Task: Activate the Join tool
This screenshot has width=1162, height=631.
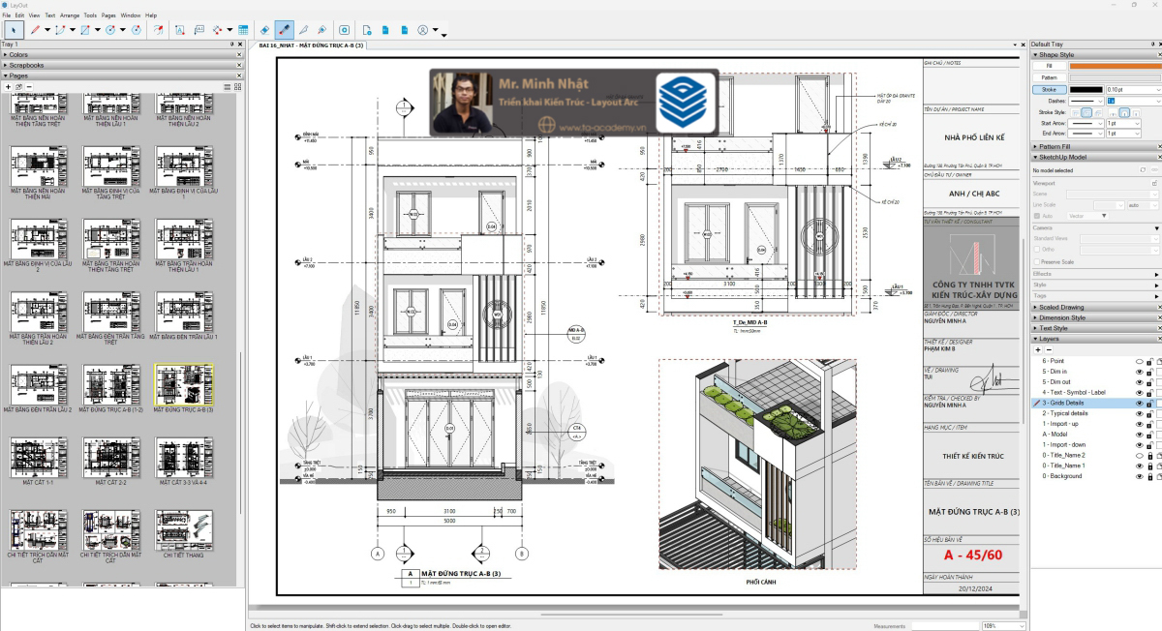Action: [321, 30]
